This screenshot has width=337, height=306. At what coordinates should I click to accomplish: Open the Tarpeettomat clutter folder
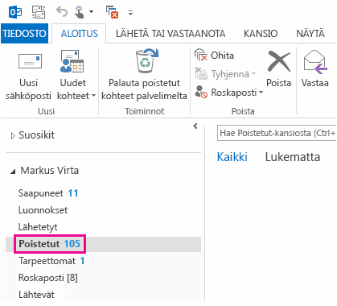pyautogui.click(x=51, y=261)
